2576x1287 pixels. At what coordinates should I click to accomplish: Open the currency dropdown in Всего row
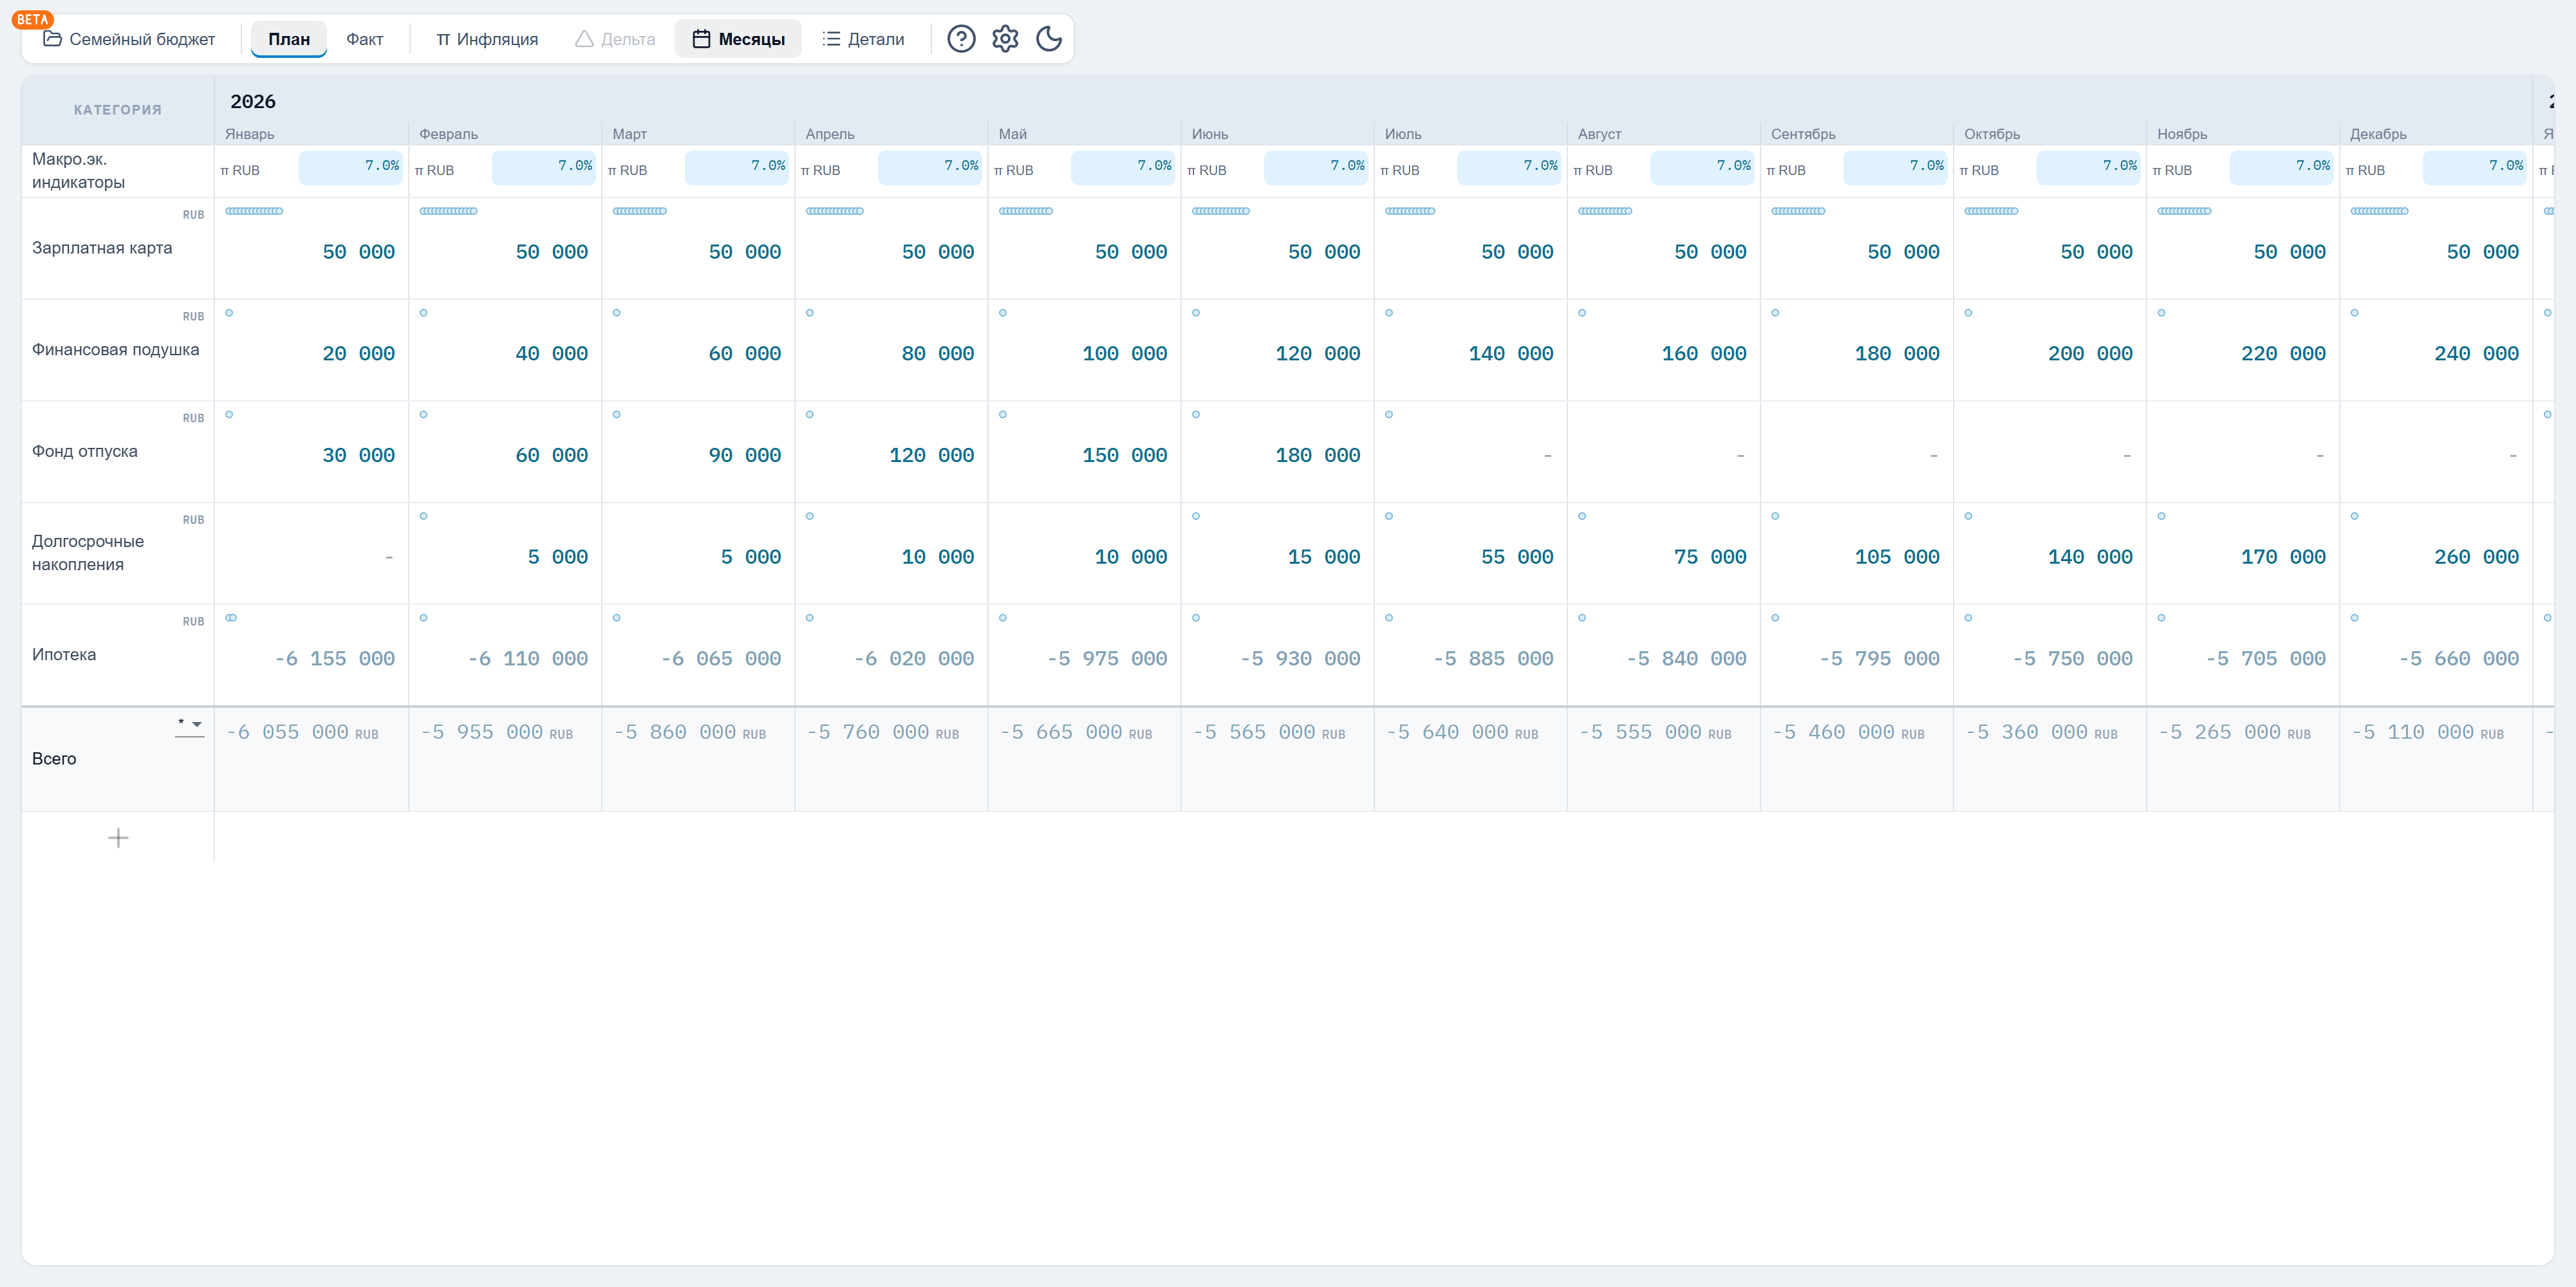[x=190, y=724]
